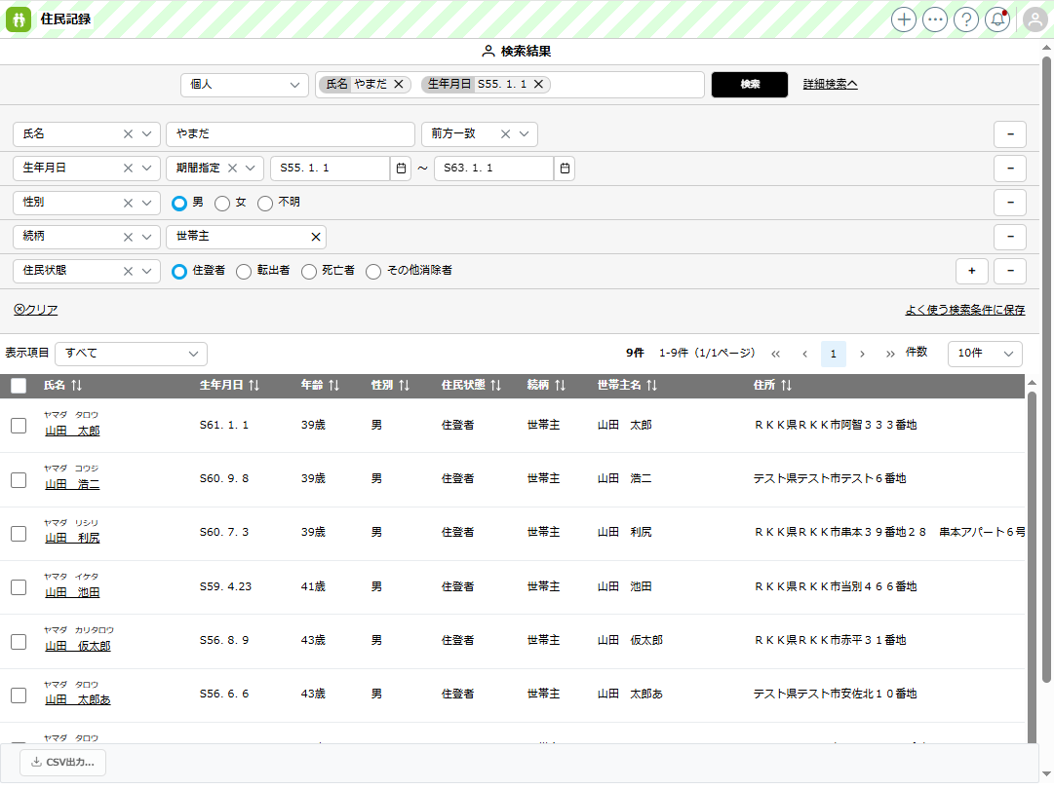
Task: Expand the 前方一致 match type dropdown
Action: tap(525, 134)
